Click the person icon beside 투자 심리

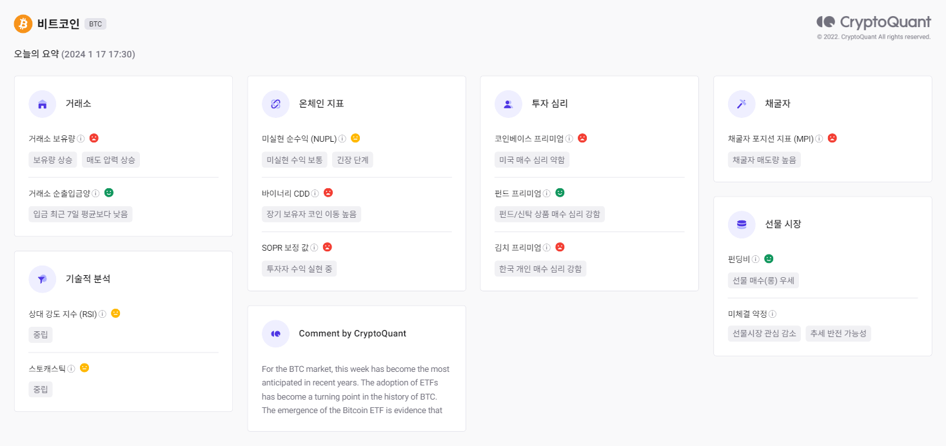coord(508,104)
